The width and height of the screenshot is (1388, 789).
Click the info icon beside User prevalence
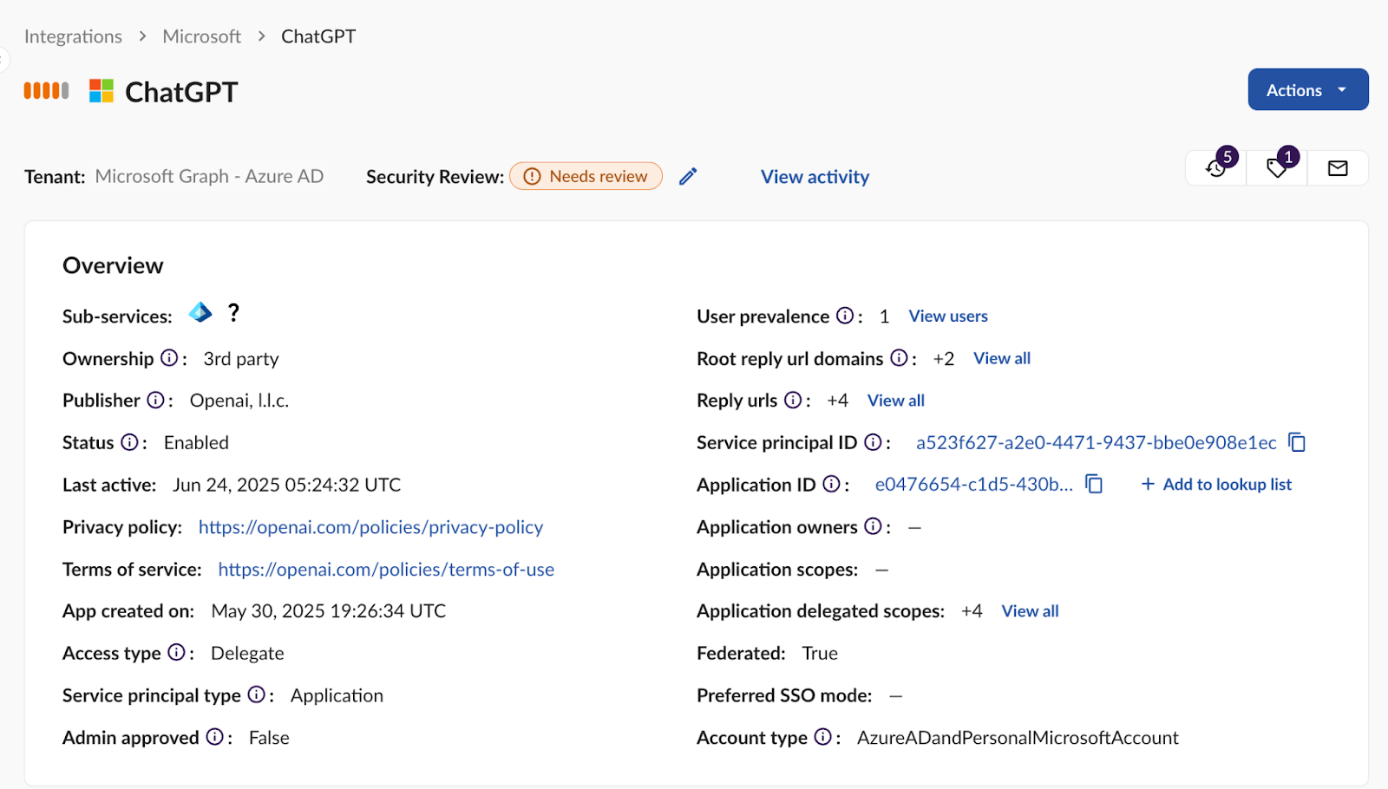(x=845, y=316)
